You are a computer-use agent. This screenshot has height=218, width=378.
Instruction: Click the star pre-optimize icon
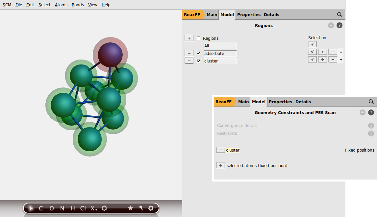click(130, 208)
